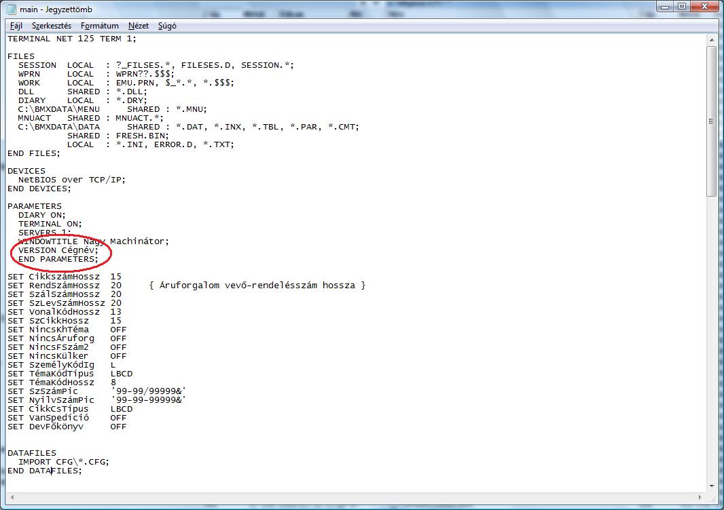This screenshot has width=724, height=510.
Task: Click the 'DATAFILES' header line
Action: click(x=32, y=453)
